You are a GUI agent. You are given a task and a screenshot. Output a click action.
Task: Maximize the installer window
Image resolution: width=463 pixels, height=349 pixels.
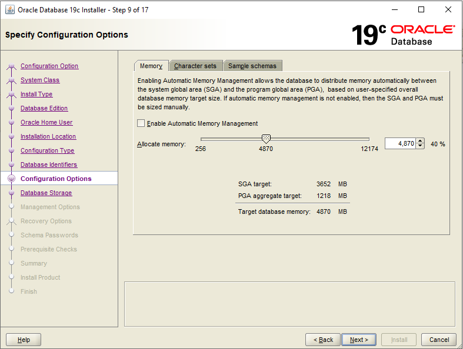pyautogui.click(x=421, y=10)
